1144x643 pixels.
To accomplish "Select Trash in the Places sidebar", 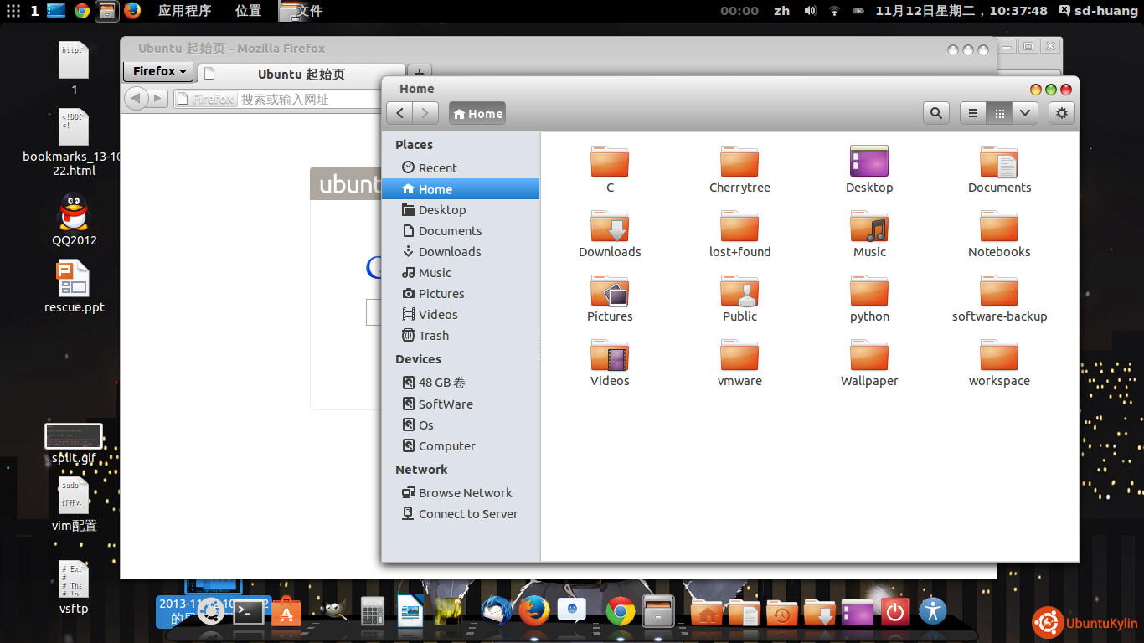I will (434, 336).
